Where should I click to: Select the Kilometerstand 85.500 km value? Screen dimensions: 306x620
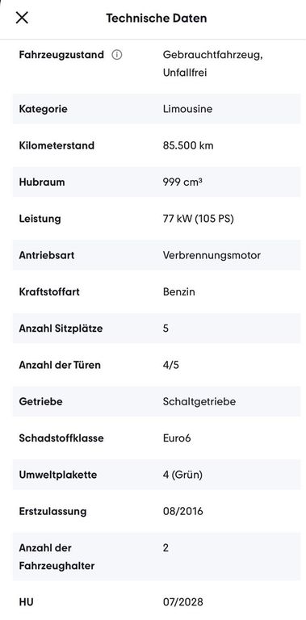188,145
